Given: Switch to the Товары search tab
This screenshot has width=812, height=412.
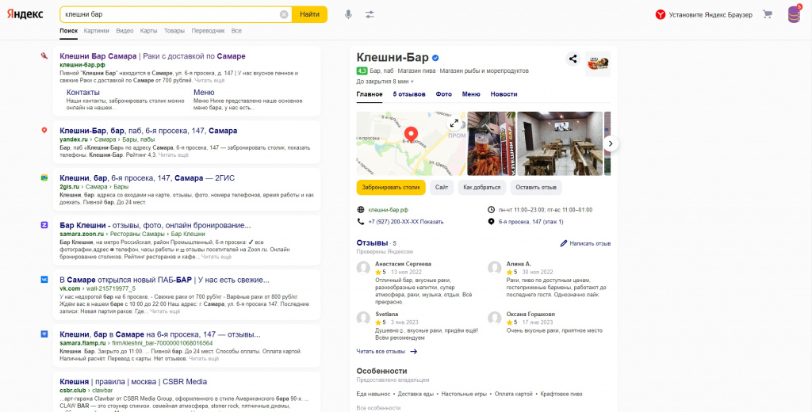Looking at the screenshot, I should [x=174, y=31].
